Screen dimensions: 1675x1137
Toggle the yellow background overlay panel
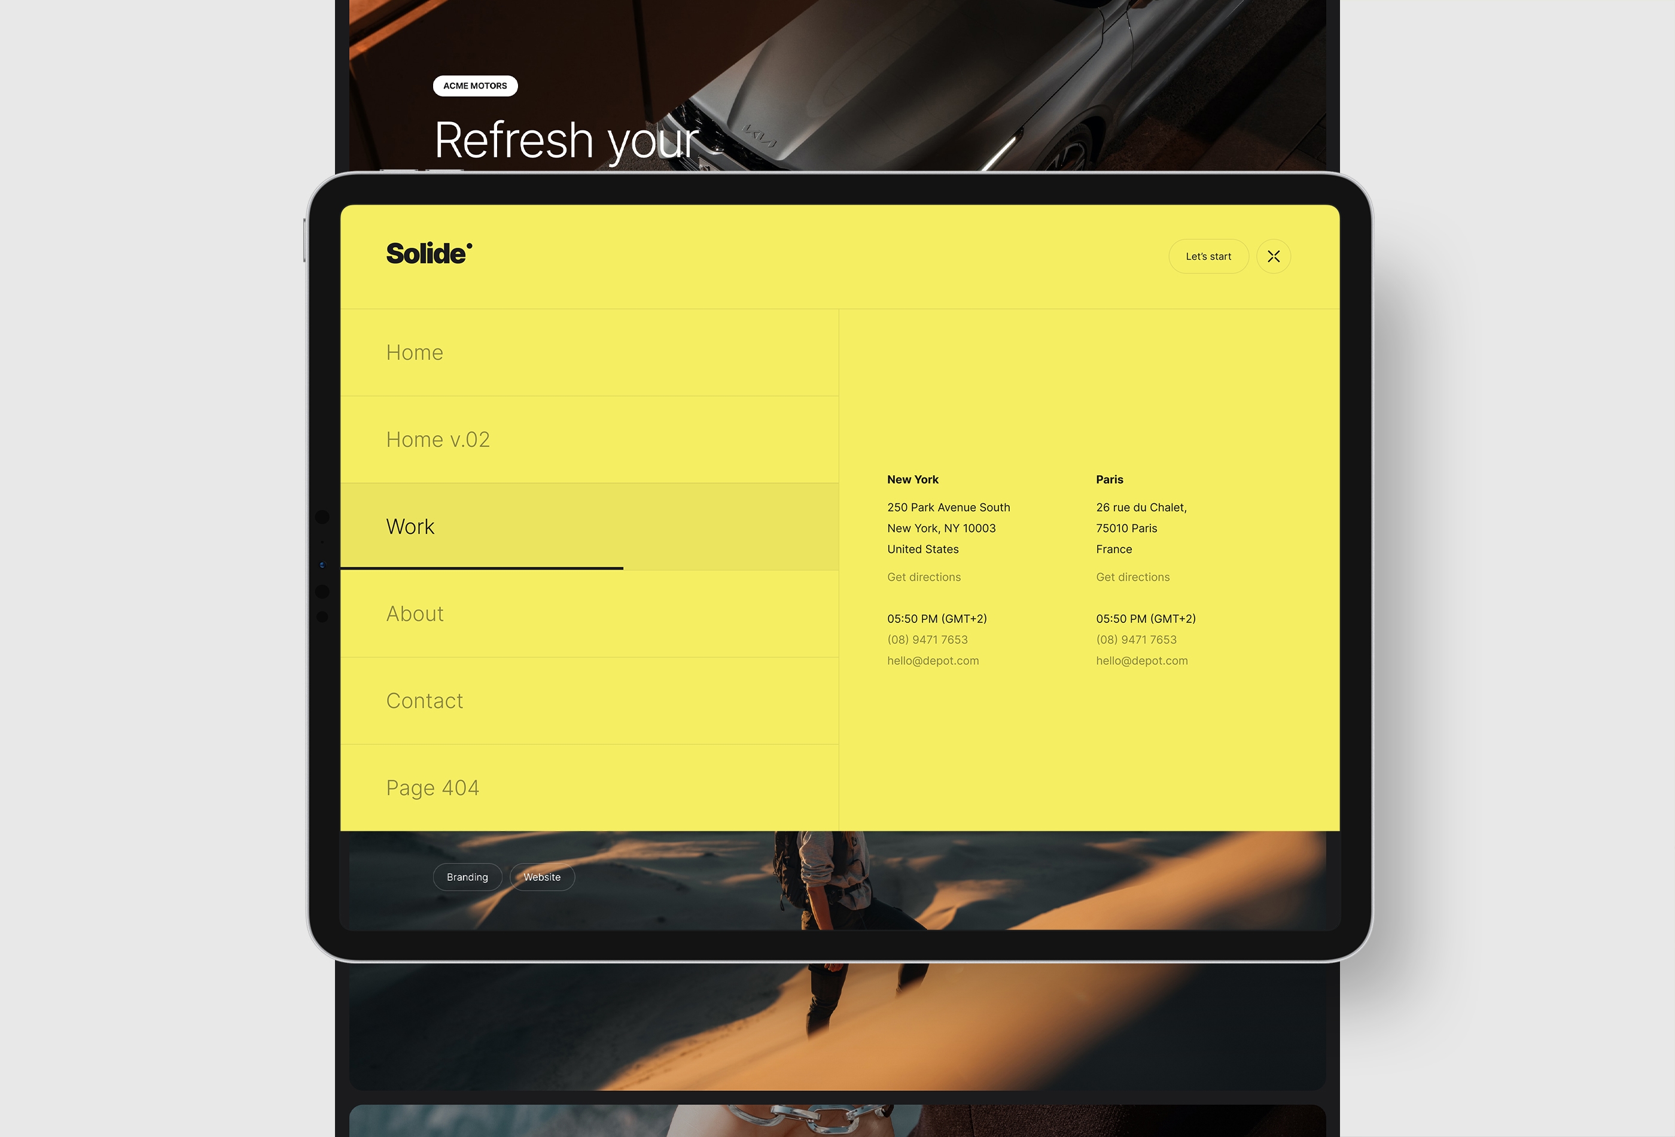[1273, 256]
